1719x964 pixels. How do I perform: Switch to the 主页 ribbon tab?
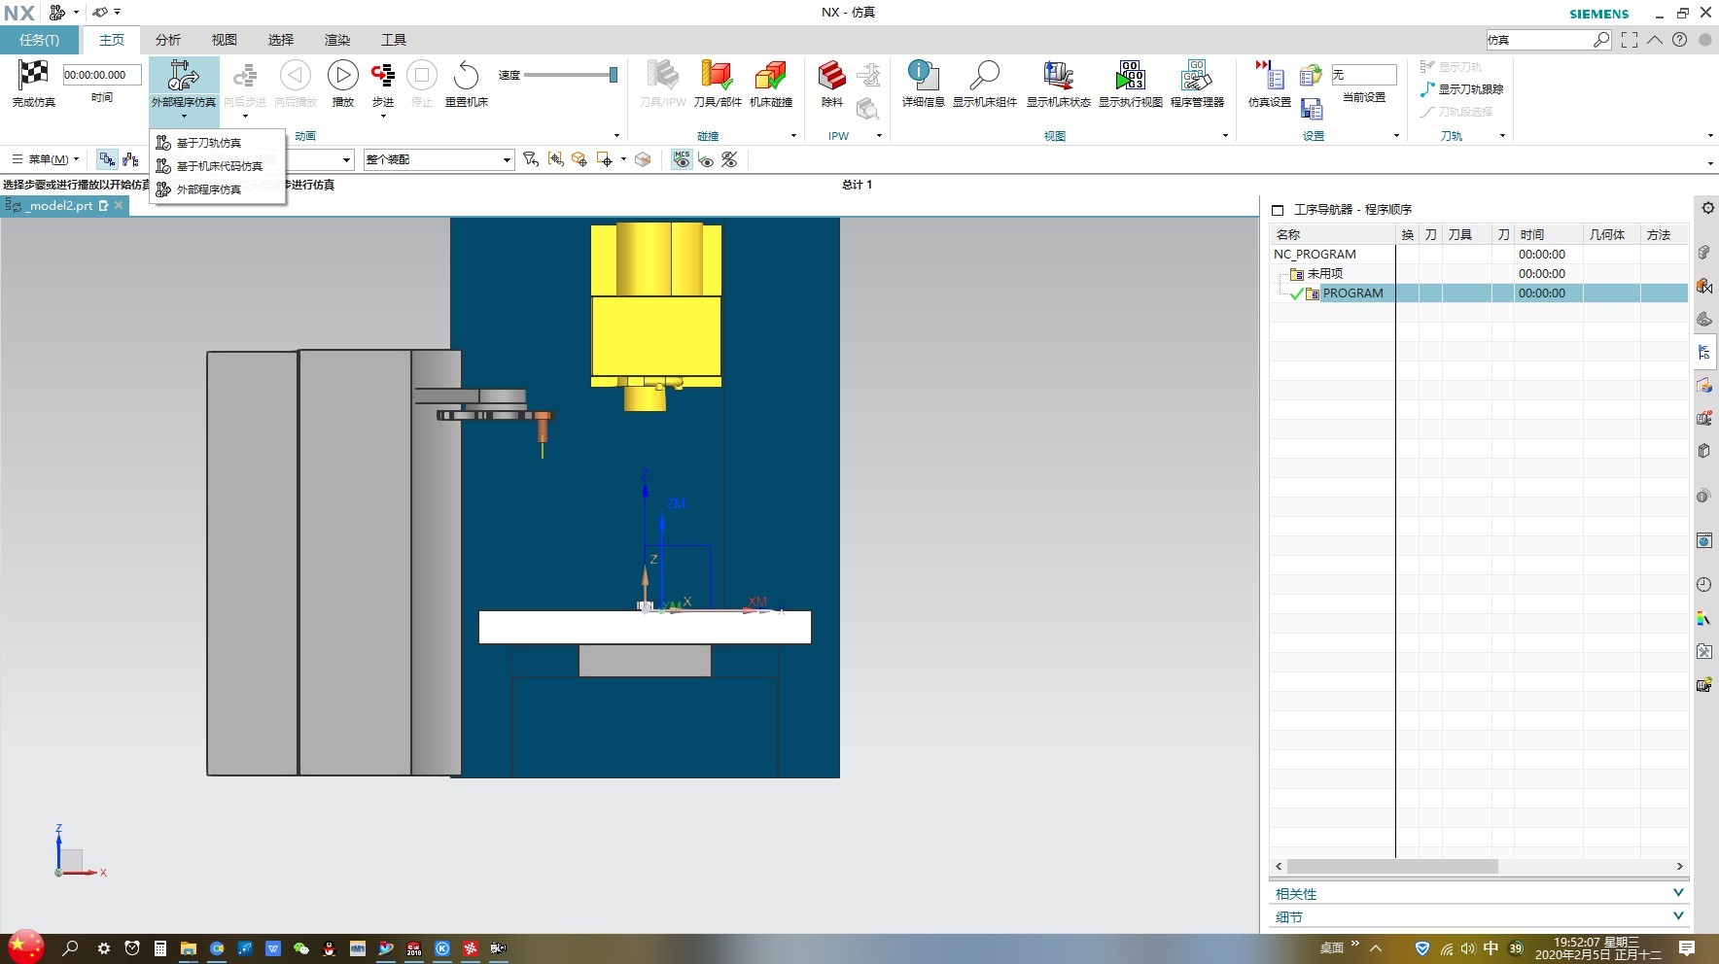(112, 40)
